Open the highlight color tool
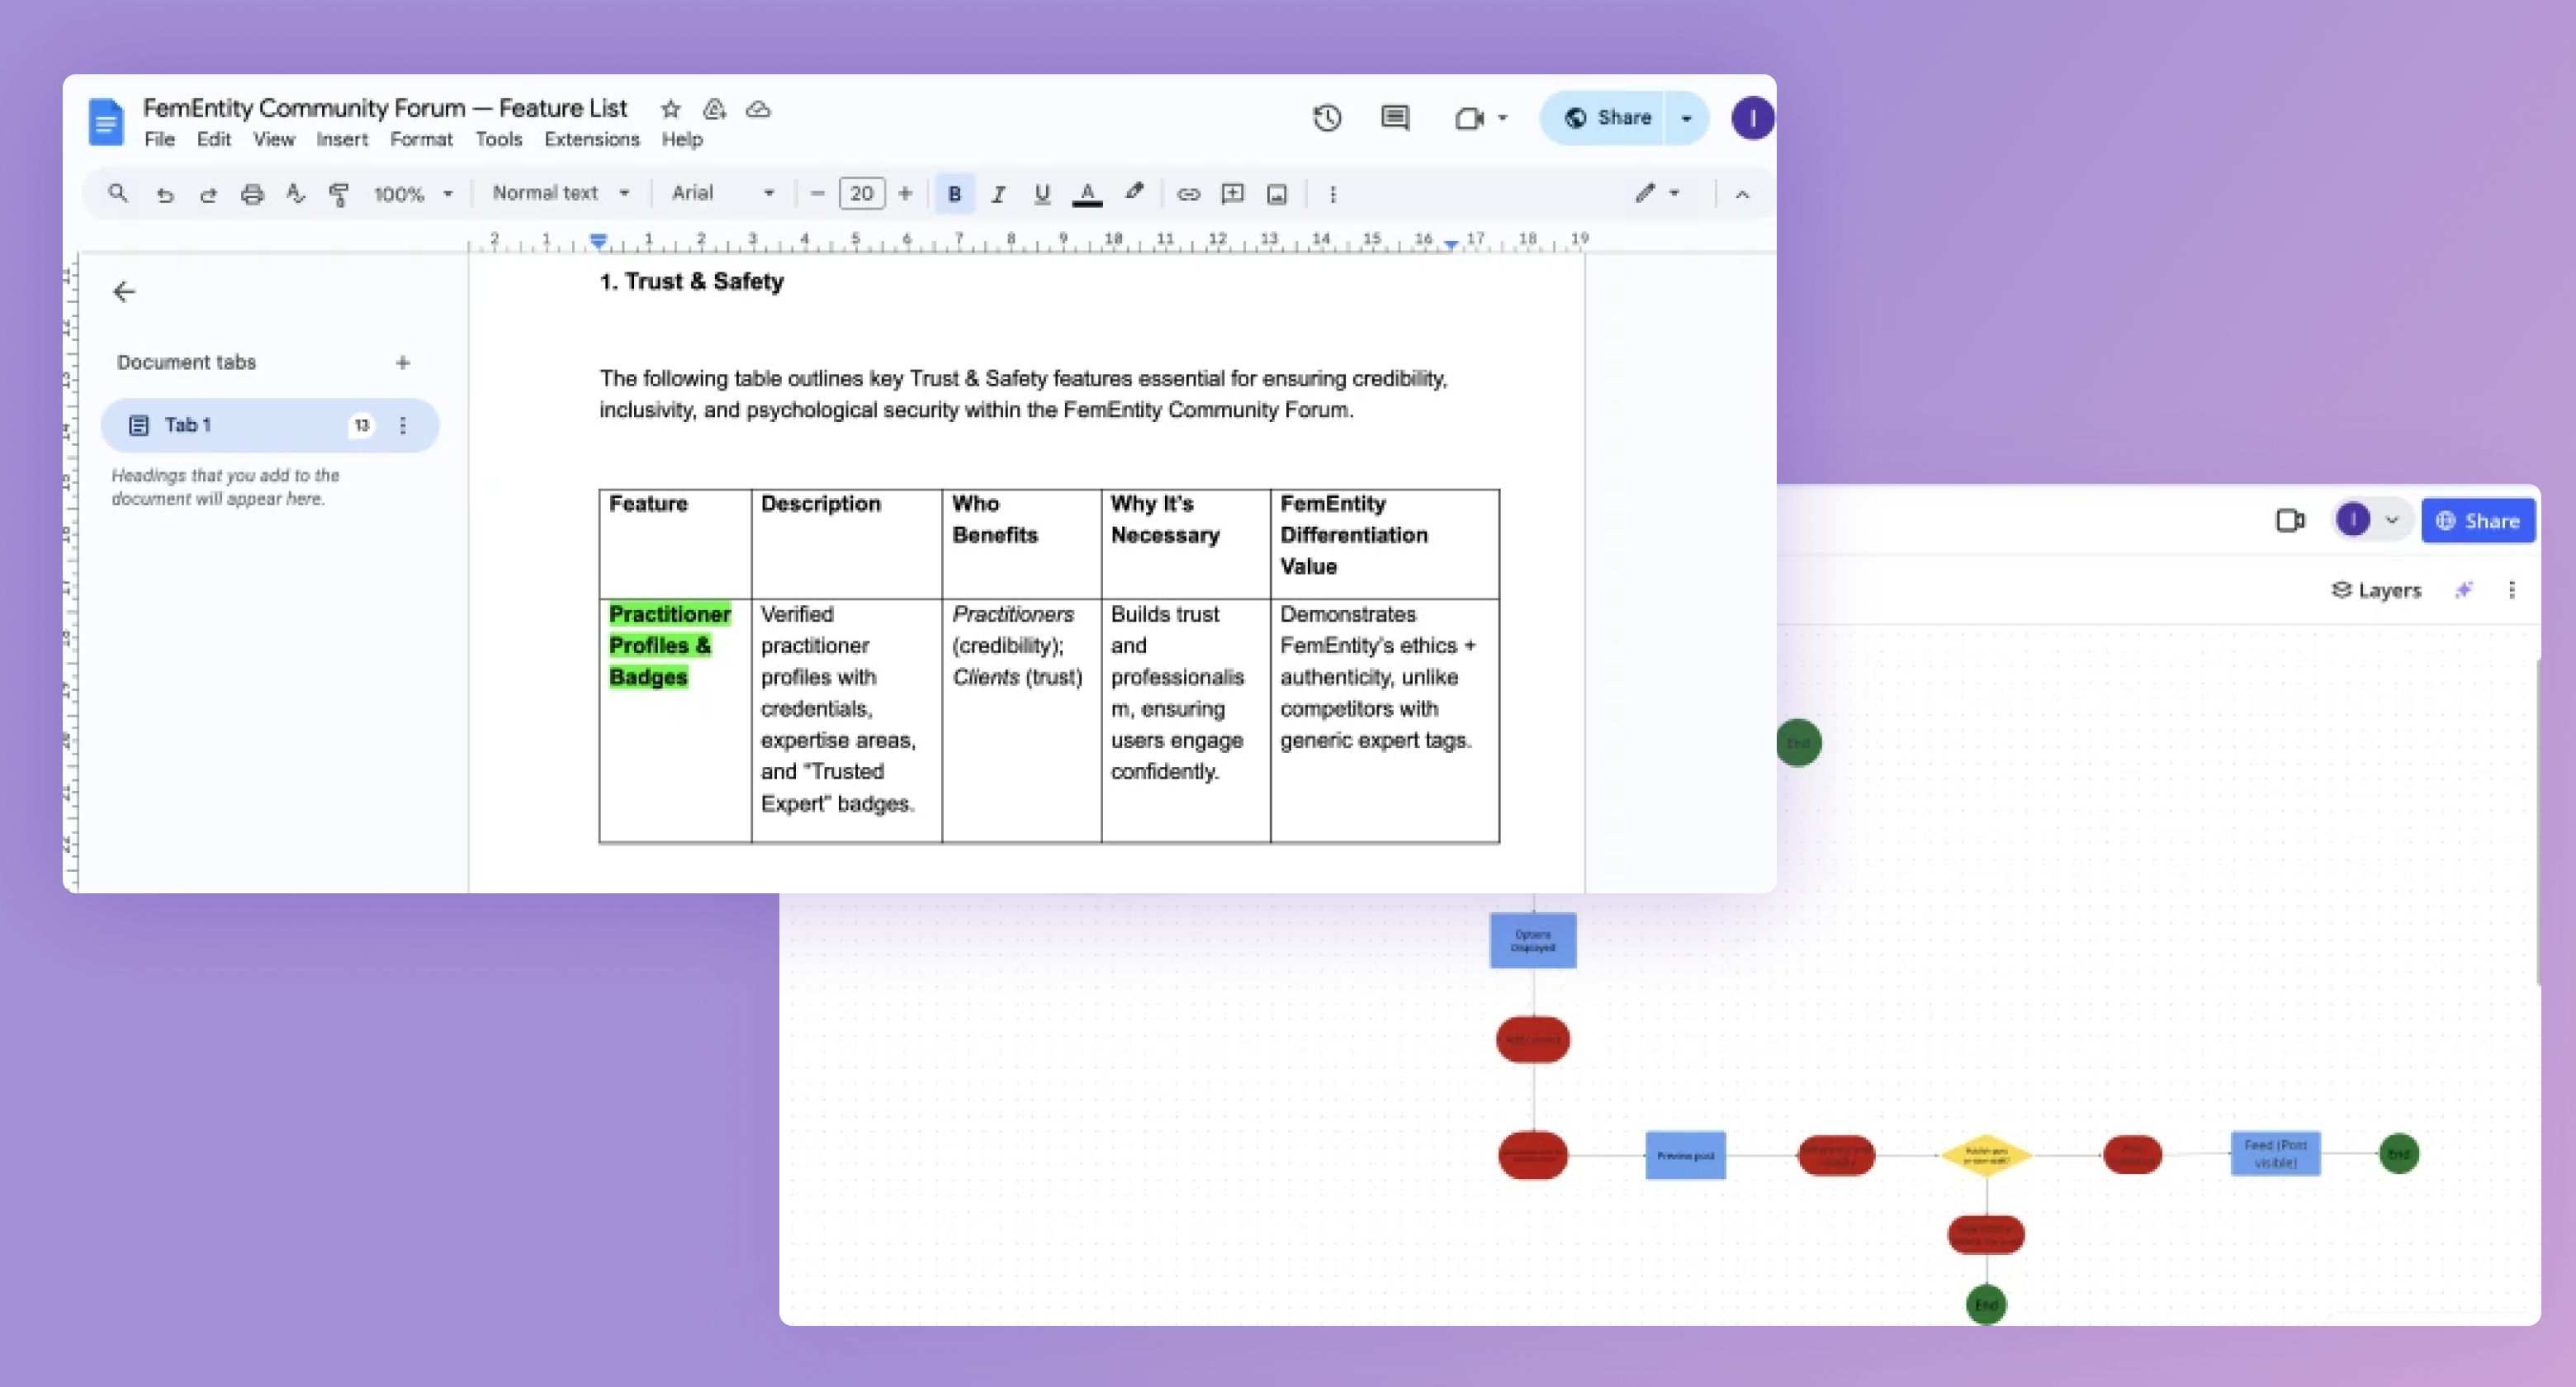The image size is (2576, 1387). coord(1133,192)
